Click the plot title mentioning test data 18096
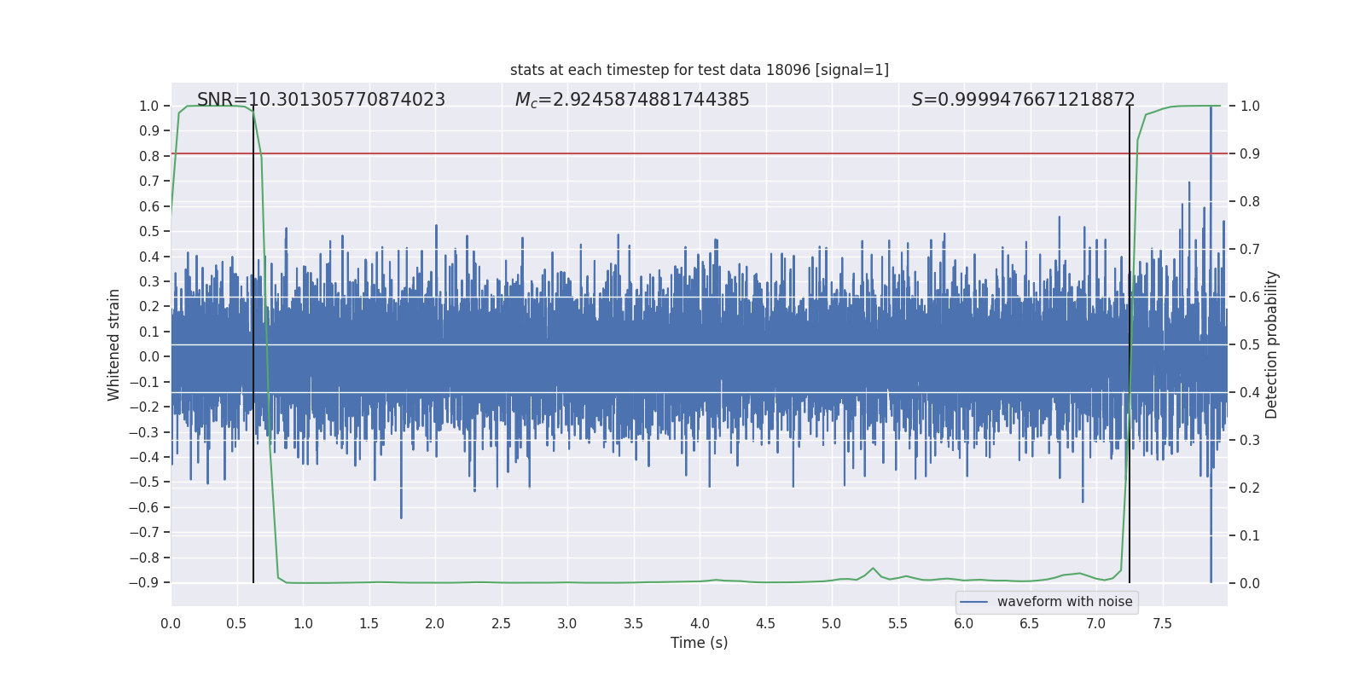This screenshot has width=1365, height=682. (x=699, y=70)
